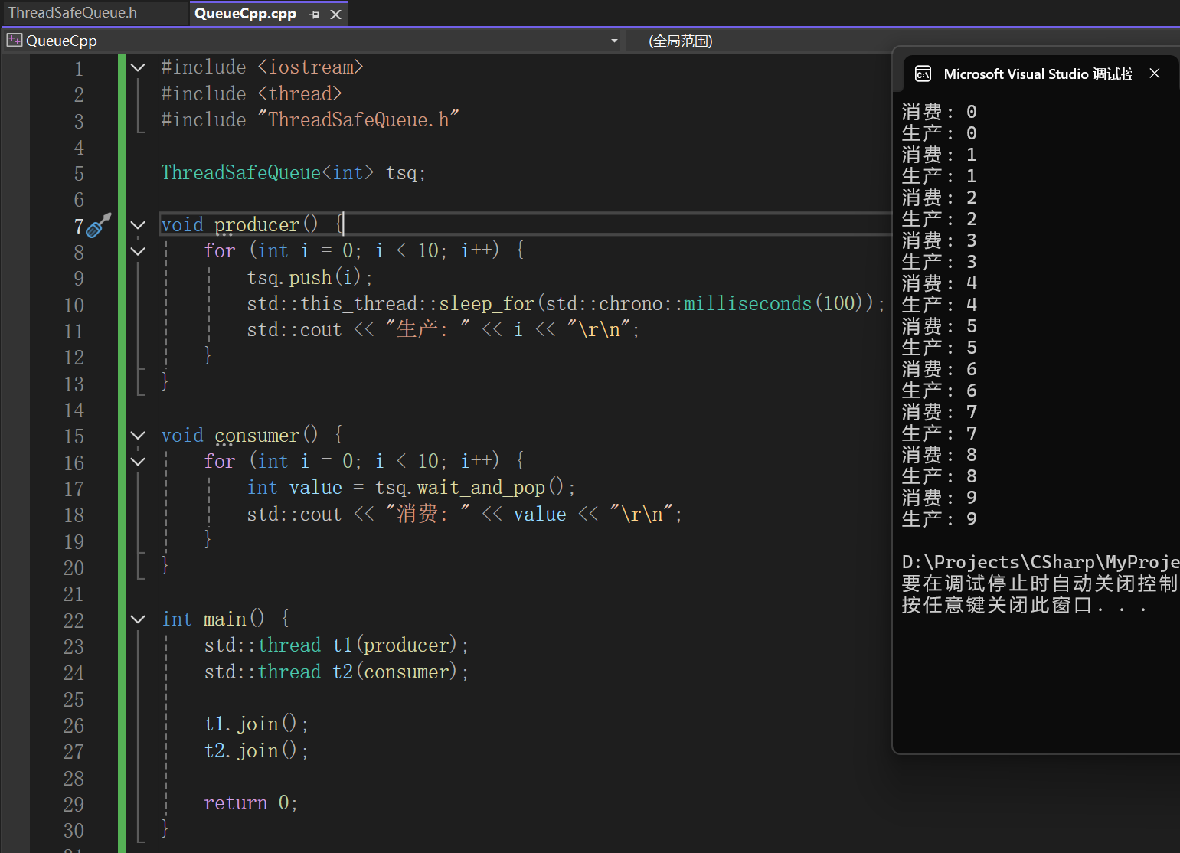This screenshot has width=1180, height=853.
Task: Click 'milliseconds' on line 10
Action: click(x=747, y=304)
